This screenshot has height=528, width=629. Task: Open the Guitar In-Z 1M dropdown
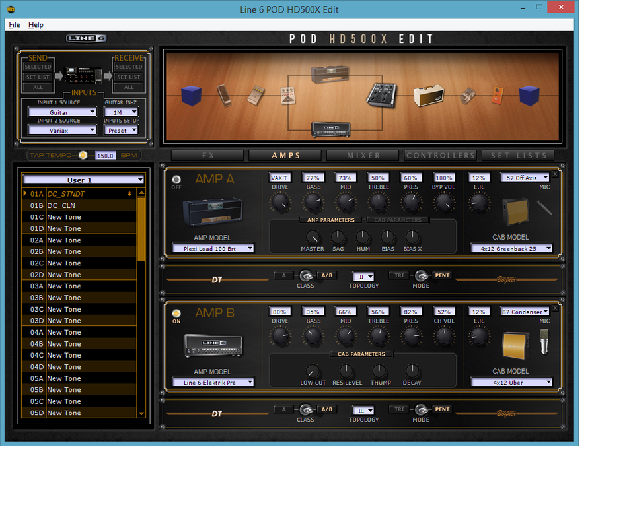pos(121,112)
